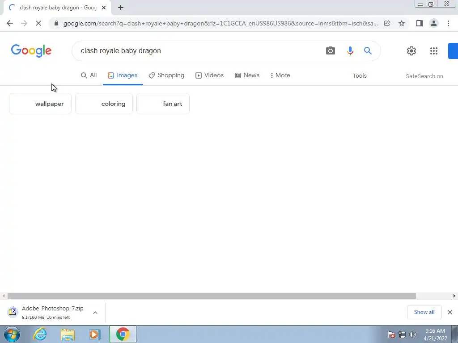Click the horizontal scrollbar left arrow
Screen dimensions: 458x343
pos(3,296)
